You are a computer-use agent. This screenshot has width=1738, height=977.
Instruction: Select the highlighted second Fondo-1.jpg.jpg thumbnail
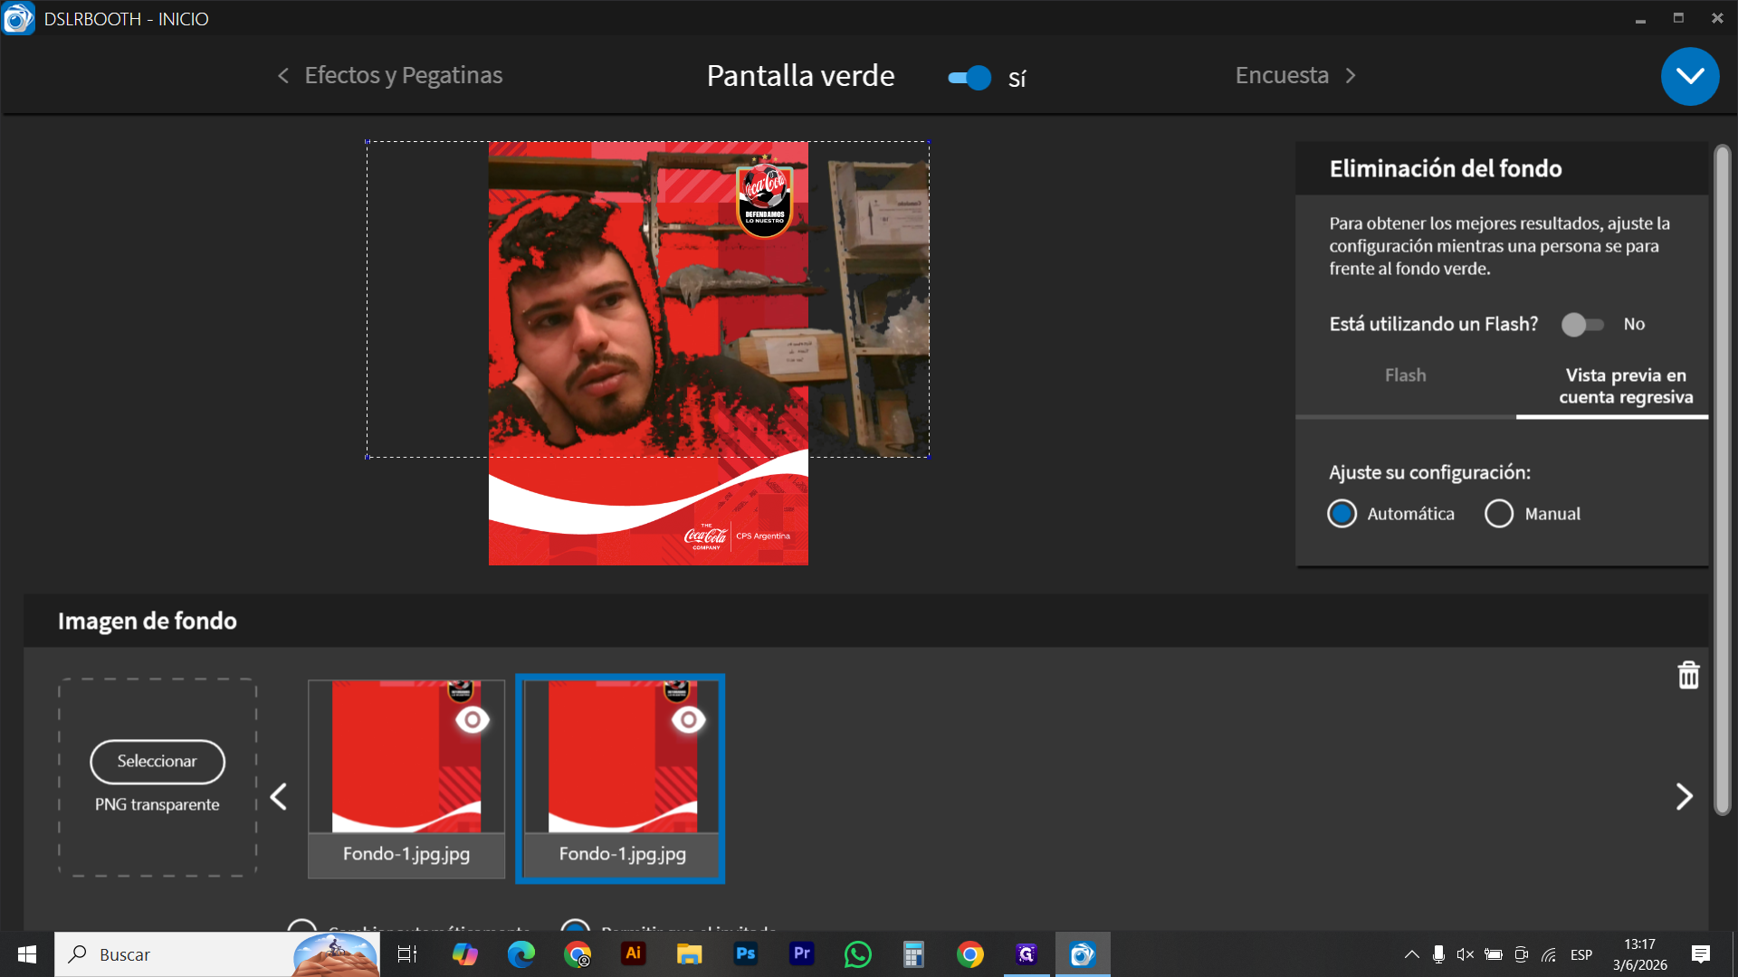[x=620, y=779]
